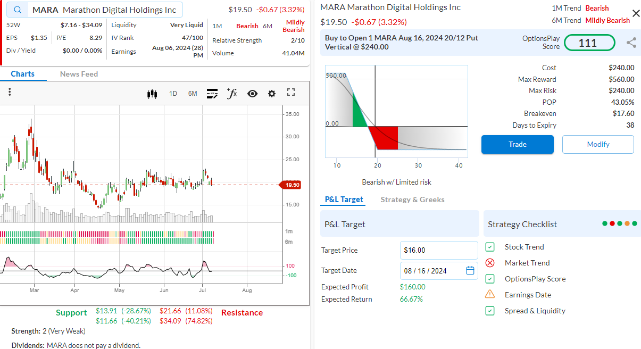The width and height of the screenshot is (641, 349).
Task: Open the calendar picker for Target Date
Action: (x=470, y=270)
